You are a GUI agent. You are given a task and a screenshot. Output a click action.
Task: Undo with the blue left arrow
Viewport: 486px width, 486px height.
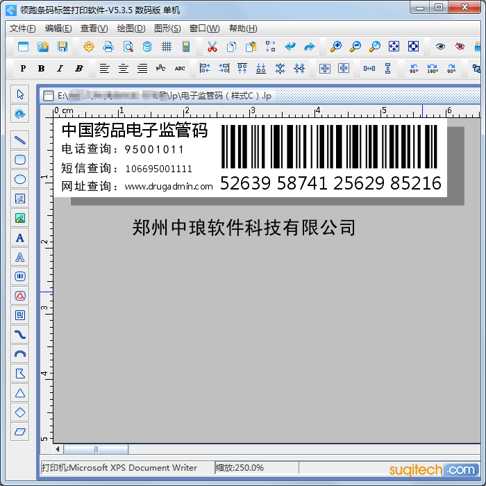(x=290, y=47)
